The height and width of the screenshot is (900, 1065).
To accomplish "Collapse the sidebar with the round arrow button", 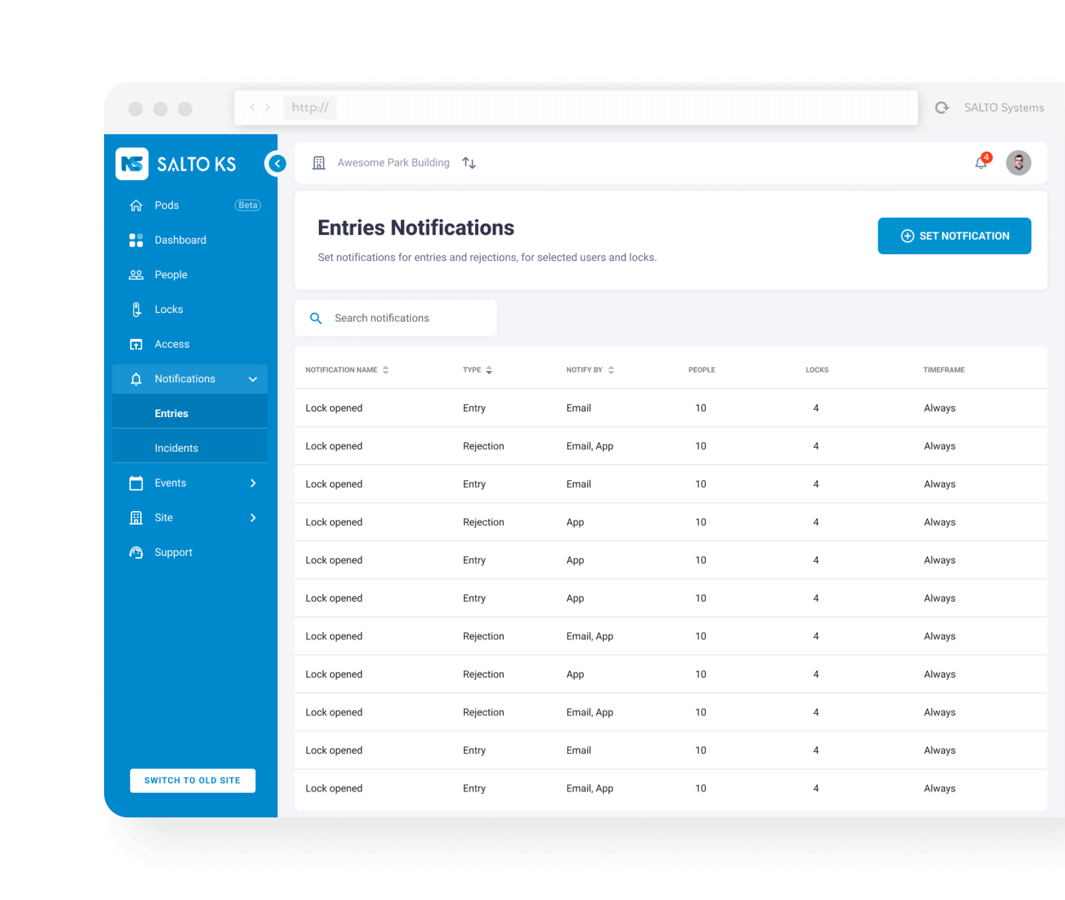I will point(277,163).
